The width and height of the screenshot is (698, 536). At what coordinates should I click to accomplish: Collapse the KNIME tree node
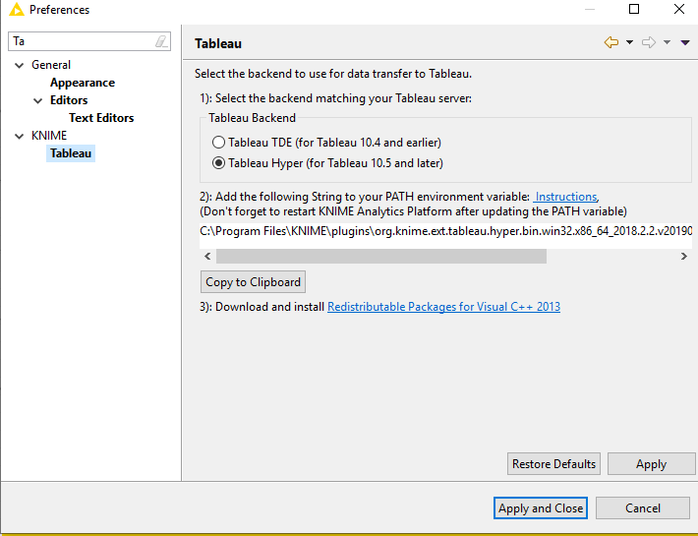(20, 136)
